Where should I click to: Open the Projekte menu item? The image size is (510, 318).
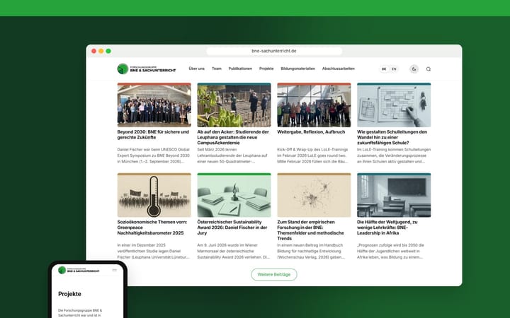coord(266,69)
